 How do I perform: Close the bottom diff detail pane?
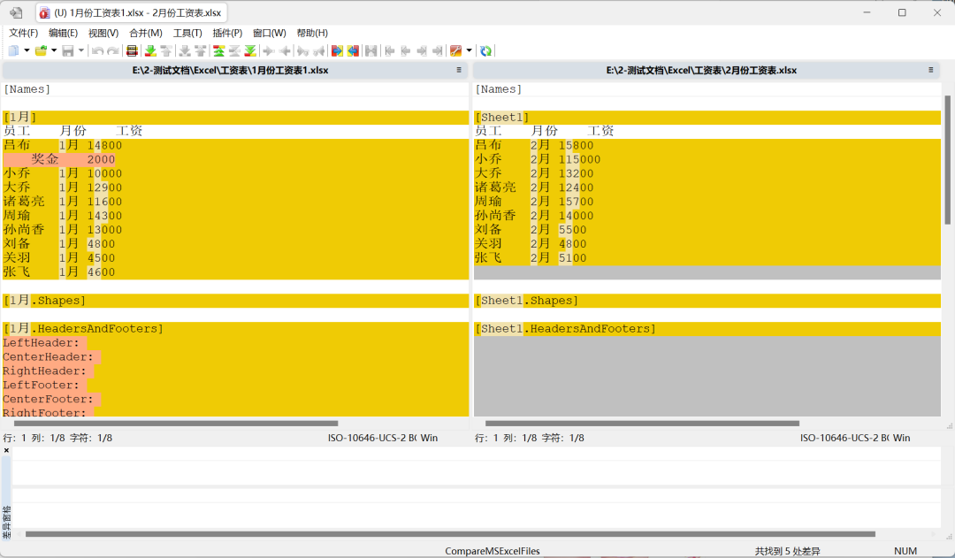(6, 451)
